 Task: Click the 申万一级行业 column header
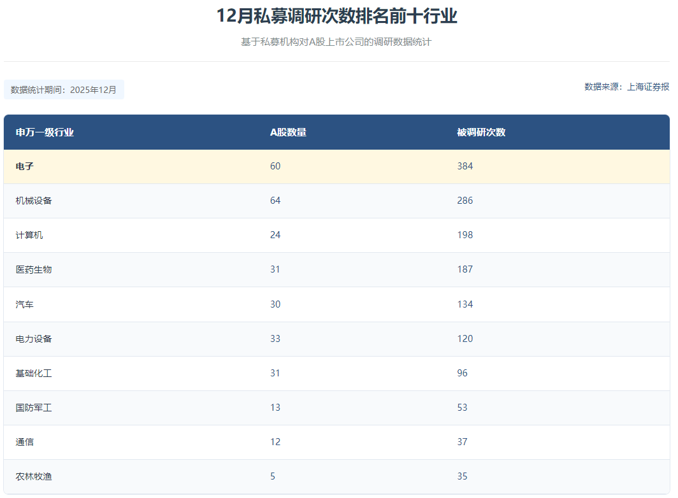[45, 132]
